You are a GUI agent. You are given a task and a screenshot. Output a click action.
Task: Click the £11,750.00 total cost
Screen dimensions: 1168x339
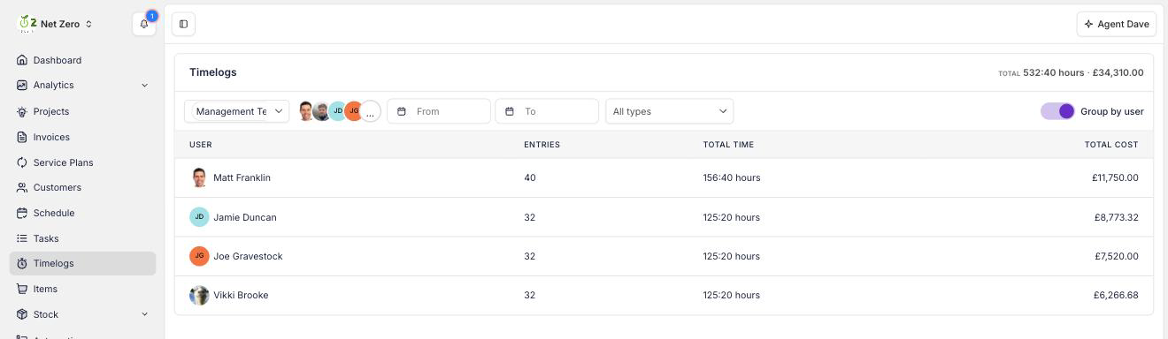point(1115,177)
